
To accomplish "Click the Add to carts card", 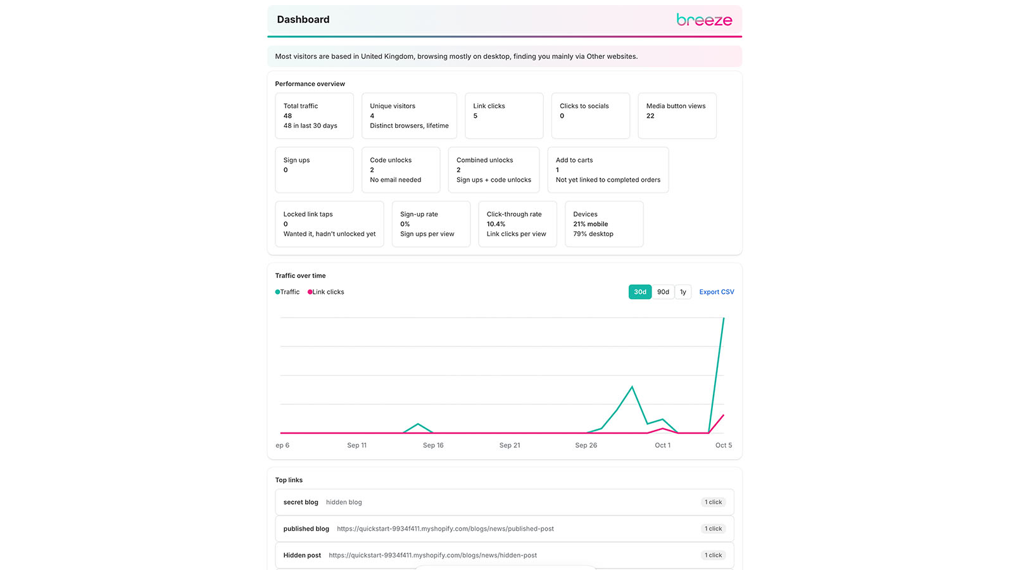I will (x=608, y=170).
